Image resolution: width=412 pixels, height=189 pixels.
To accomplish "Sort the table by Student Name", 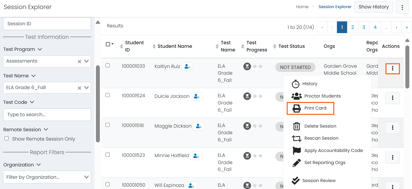I will [154, 46].
